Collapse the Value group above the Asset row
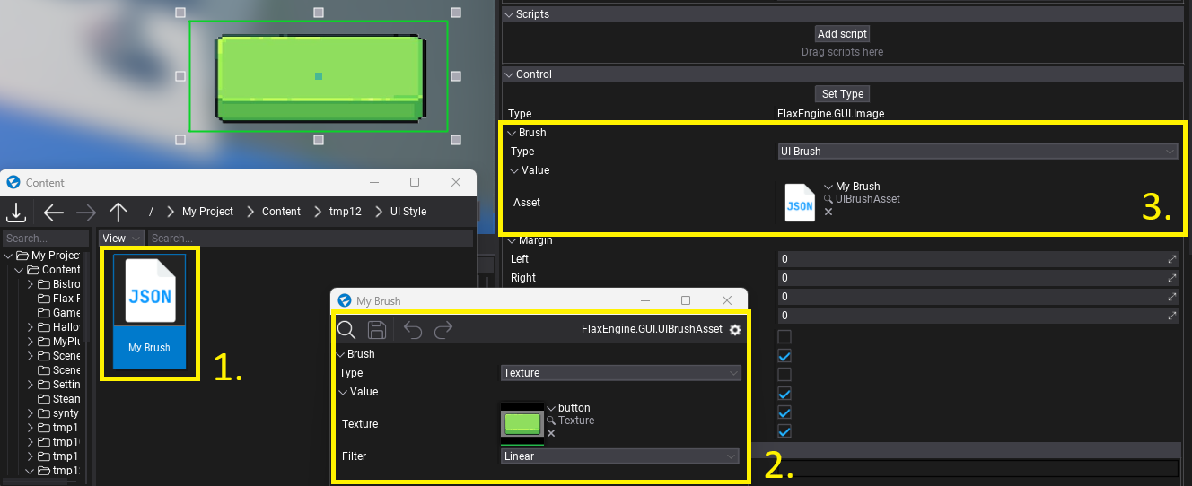 (514, 170)
